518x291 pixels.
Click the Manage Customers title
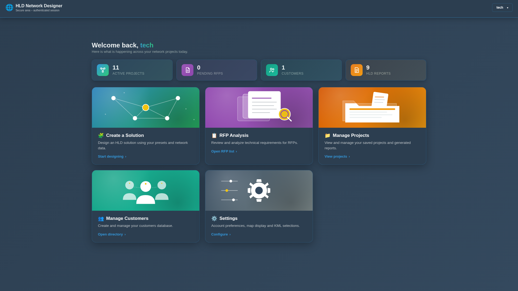coord(127,219)
